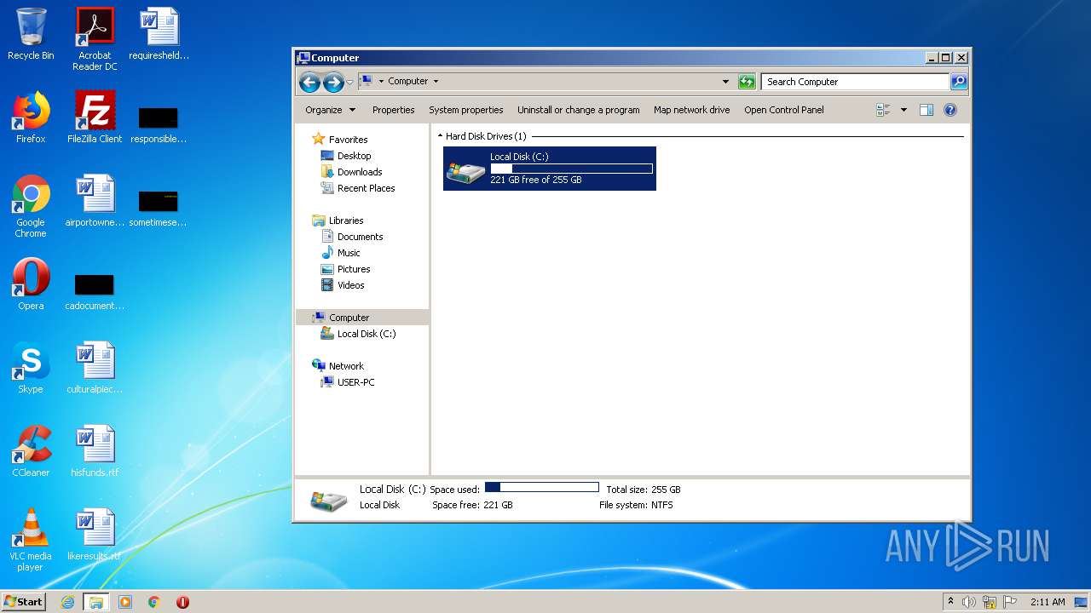Select the Local Disk (C:) drive tile

pyautogui.click(x=550, y=169)
